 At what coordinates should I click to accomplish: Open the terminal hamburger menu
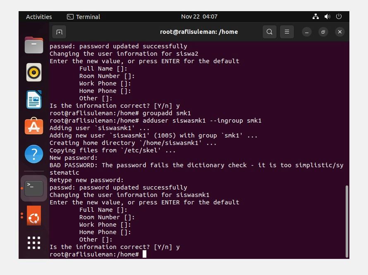287,32
